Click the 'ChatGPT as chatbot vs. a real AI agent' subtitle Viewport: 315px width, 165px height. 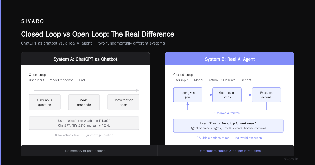(x=93, y=43)
